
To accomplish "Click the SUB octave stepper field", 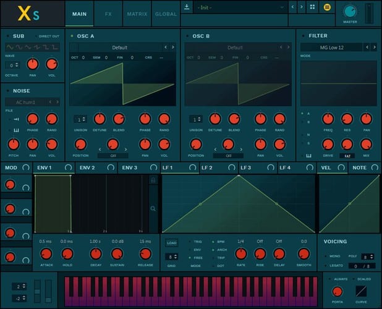I will (12, 66).
